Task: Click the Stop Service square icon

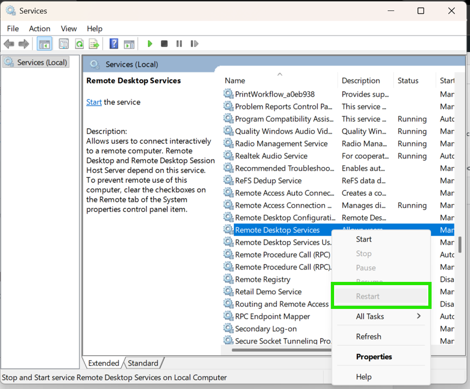Action: 164,44
